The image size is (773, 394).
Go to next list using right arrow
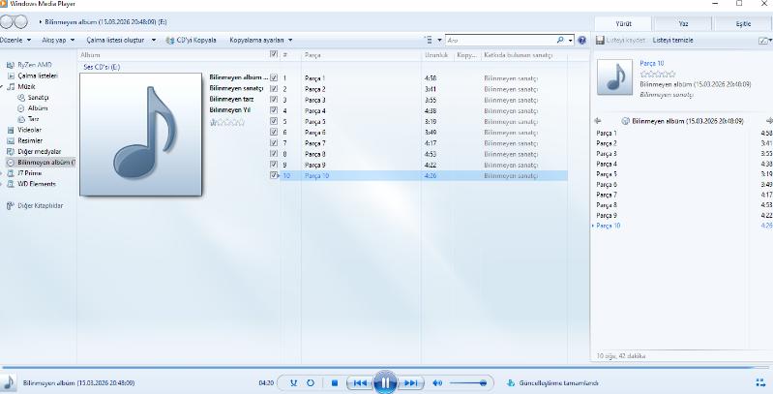tap(769, 121)
